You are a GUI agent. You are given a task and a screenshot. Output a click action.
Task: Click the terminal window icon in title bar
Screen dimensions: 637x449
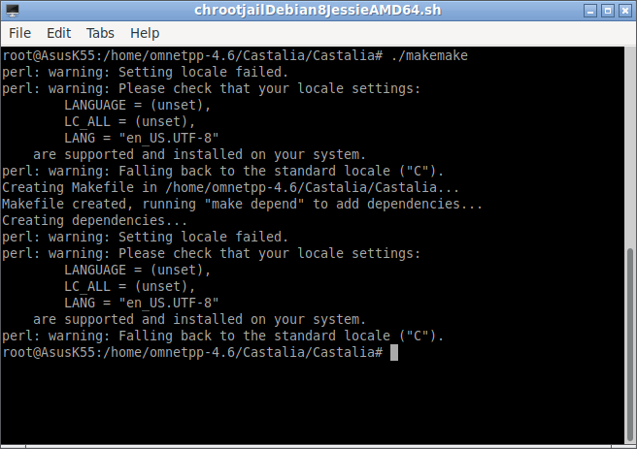pyautogui.click(x=13, y=11)
